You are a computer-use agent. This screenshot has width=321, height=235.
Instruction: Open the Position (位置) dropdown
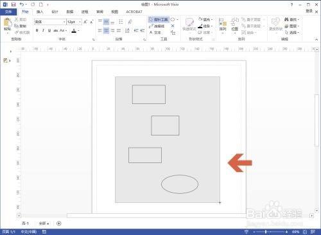click(235, 26)
